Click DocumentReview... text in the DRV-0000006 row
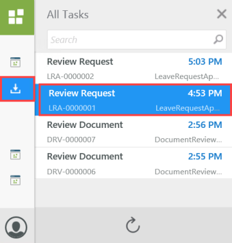 [x=188, y=172]
